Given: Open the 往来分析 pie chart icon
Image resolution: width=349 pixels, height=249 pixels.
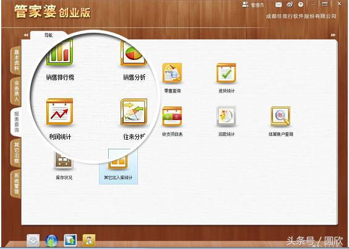Looking at the screenshot, I should click(134, 112).
